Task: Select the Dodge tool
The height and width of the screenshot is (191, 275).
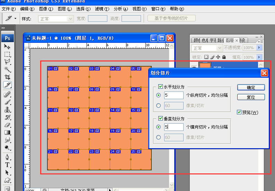Action: [7, 148]
